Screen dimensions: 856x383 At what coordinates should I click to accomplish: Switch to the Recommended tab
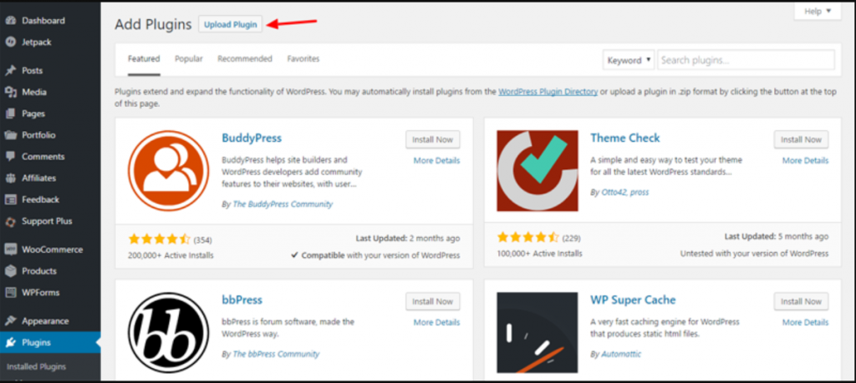[x=245, y=59]
